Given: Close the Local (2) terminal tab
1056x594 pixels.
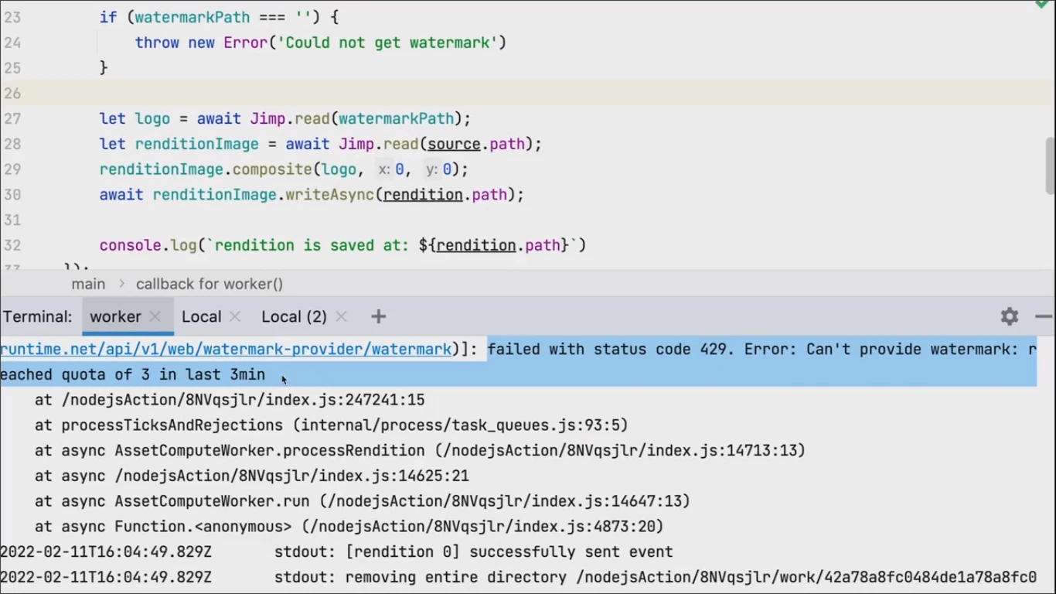Looking at the screenshot, I should [341, 316].
